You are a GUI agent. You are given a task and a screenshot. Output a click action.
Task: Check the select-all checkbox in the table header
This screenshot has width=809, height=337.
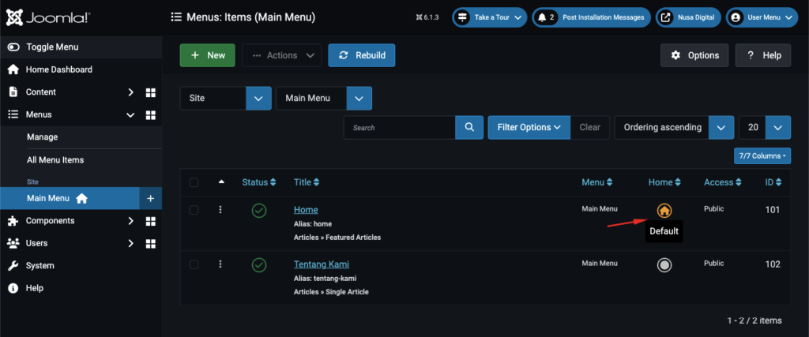(194, 182)
